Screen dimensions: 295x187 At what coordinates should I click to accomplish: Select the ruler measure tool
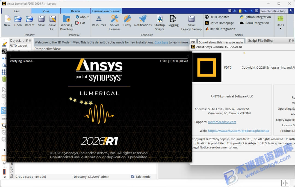pos(4,117)
